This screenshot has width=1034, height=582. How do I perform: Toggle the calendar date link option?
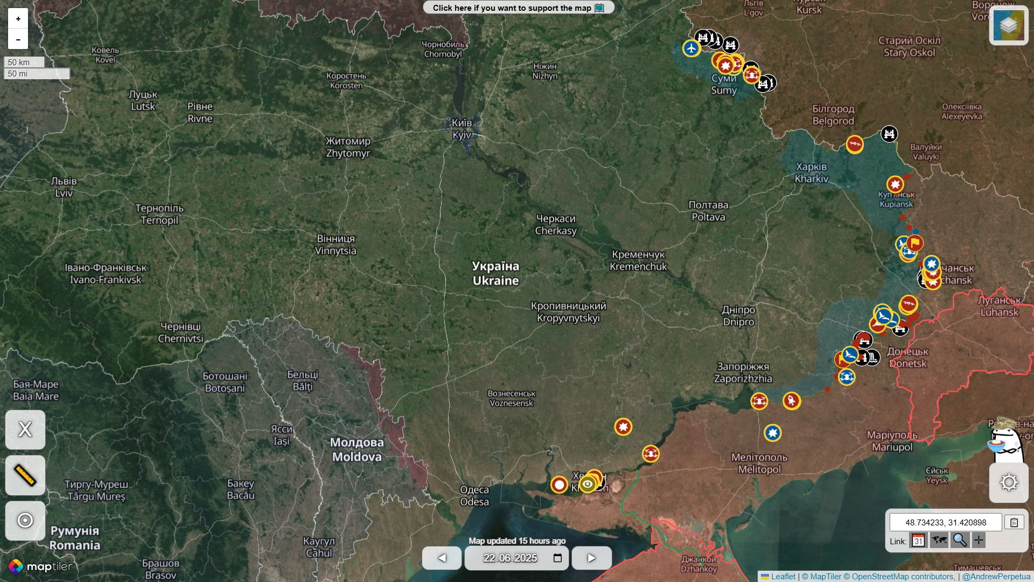coord(918,541)
